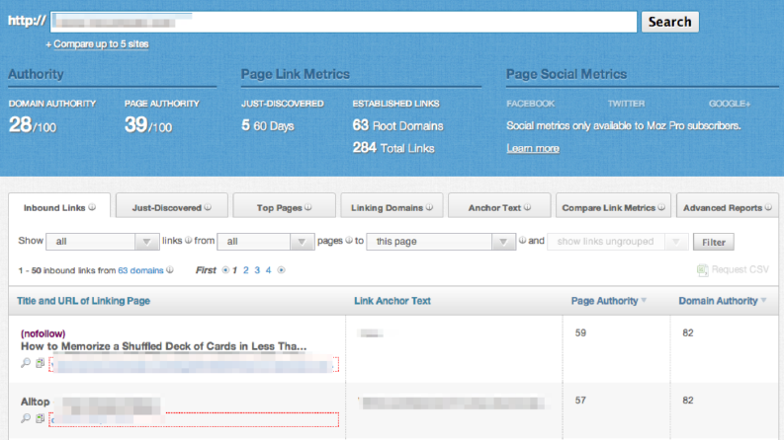
Task: Sort by Page Authority column
Action: click(x=608, y=301)
